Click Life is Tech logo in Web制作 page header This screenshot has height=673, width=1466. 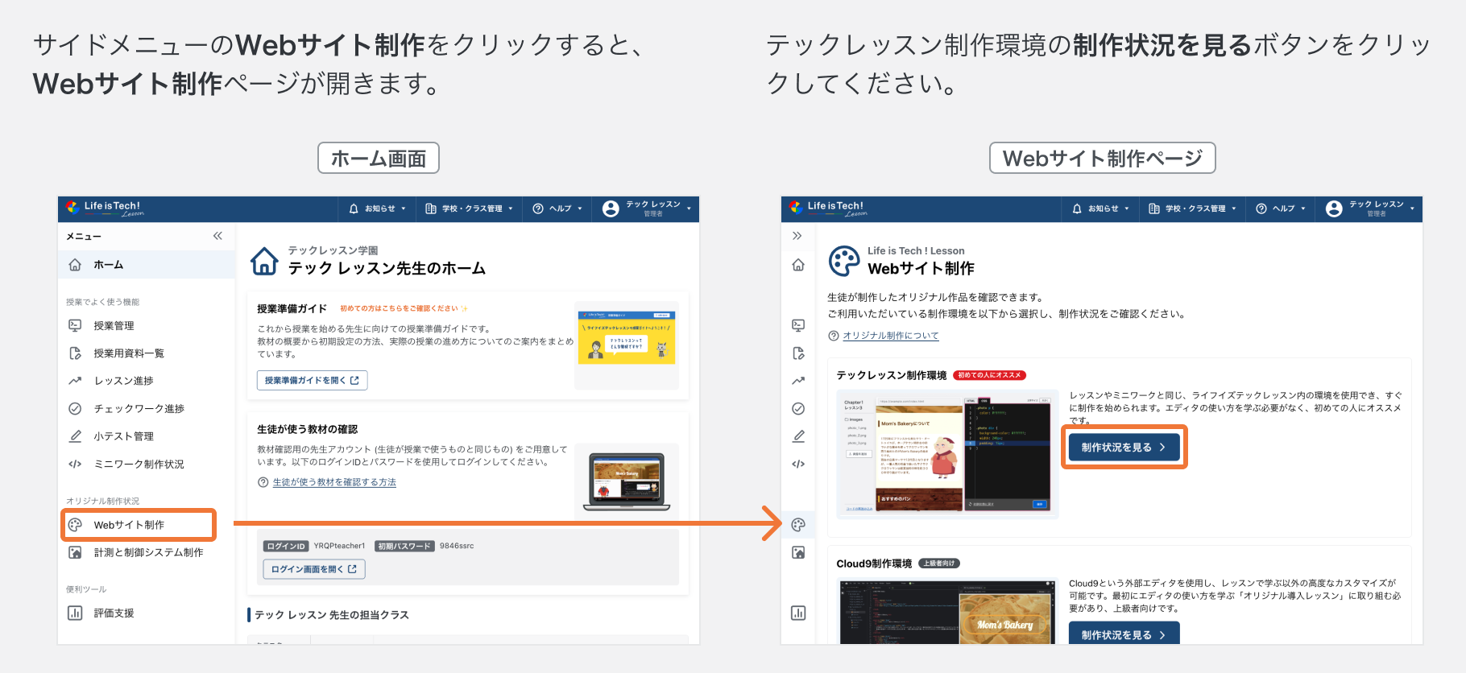tap(828, 209)
